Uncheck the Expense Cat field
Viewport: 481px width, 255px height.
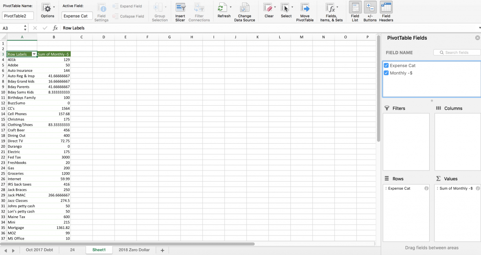pyautogui.click(x=386, y=65)
